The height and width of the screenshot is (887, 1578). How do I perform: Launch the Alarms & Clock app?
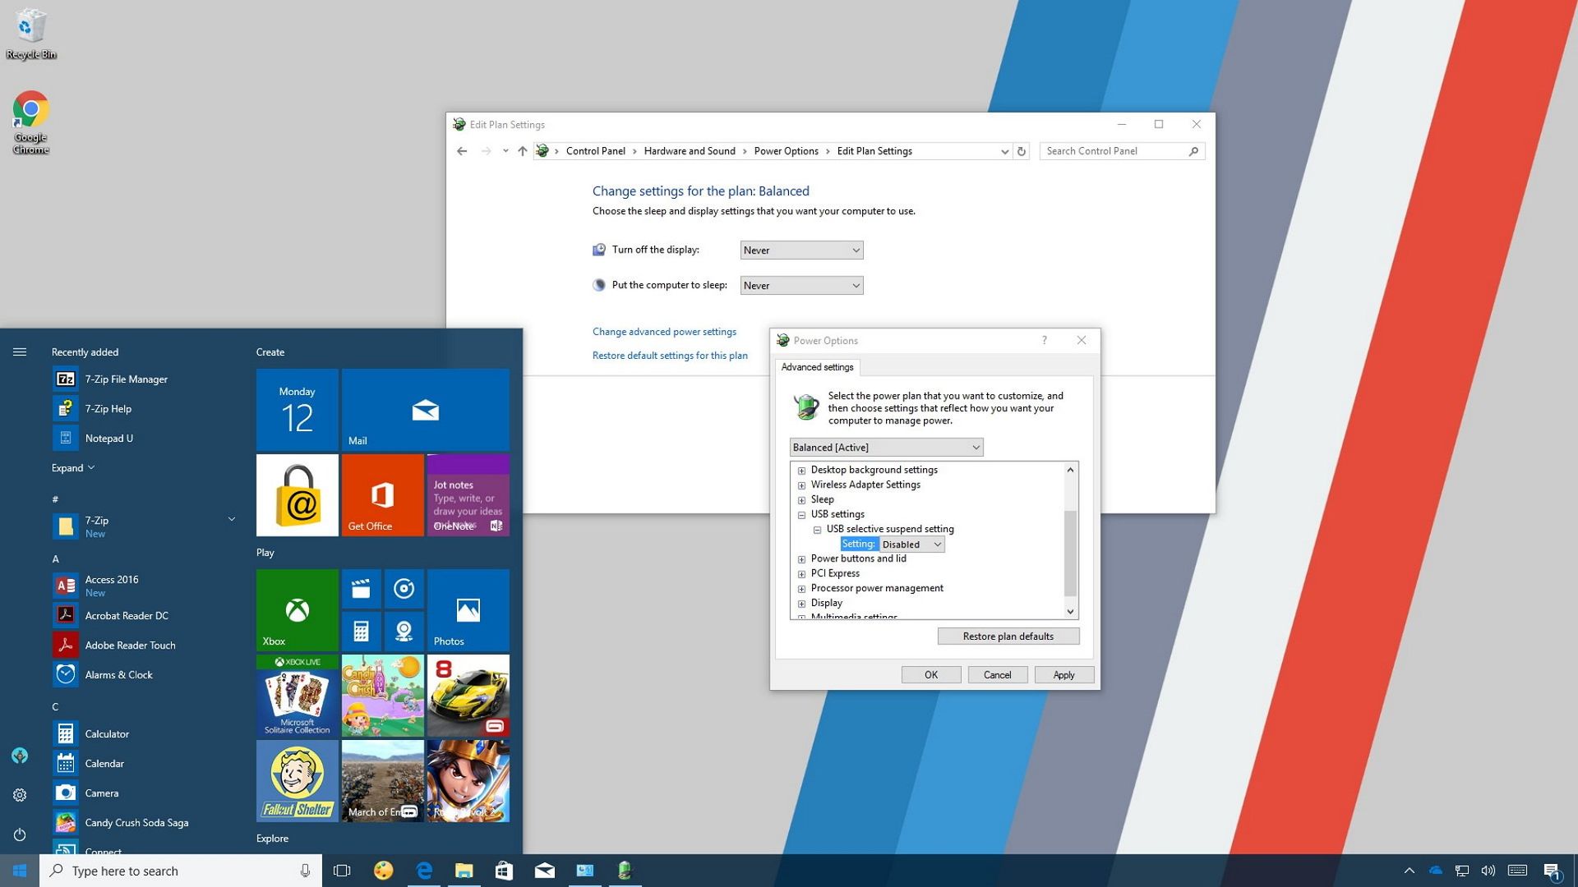(119, 674)
